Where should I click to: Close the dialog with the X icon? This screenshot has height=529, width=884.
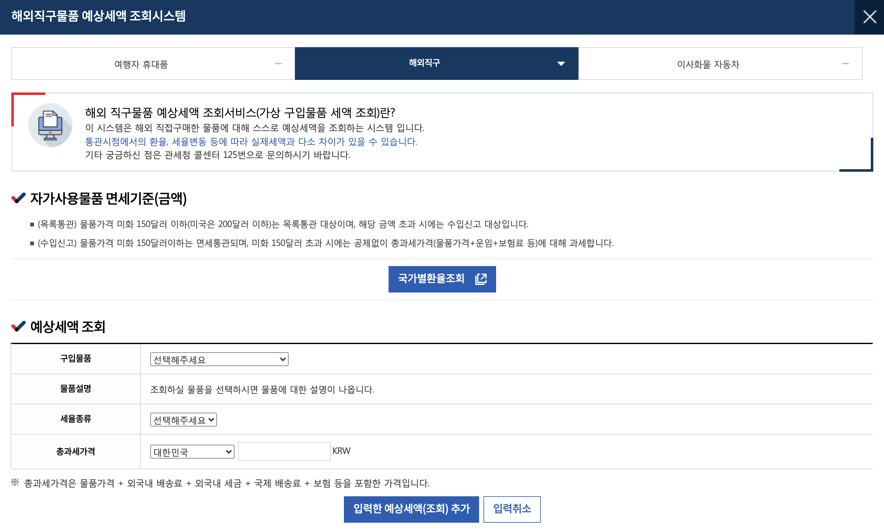point(869,17)
